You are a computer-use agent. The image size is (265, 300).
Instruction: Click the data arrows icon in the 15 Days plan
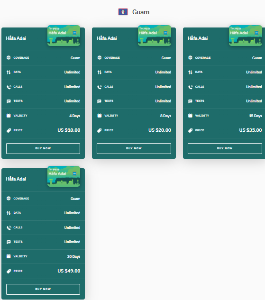(x=190, y=72)
